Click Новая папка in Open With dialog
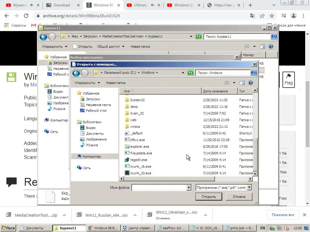 (116, 83)
